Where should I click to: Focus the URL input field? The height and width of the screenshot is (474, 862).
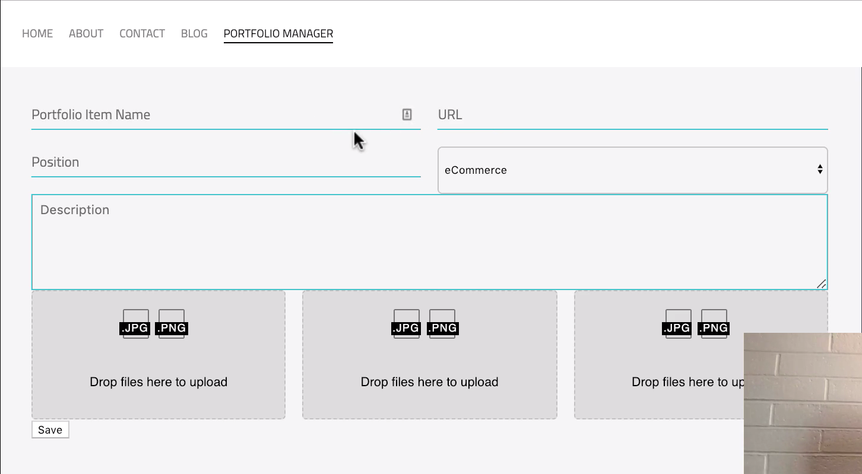[x=632, y=115]
